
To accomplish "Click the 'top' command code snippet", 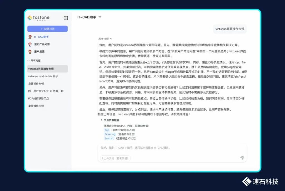I will (x=107, y=130).
